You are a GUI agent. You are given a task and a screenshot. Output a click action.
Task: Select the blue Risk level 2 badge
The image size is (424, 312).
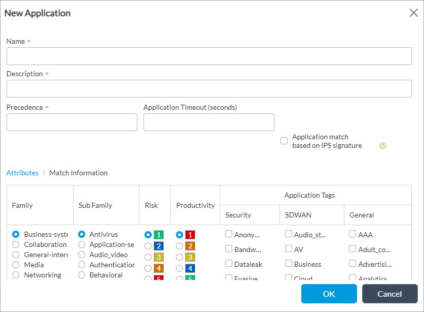point(158,246)
